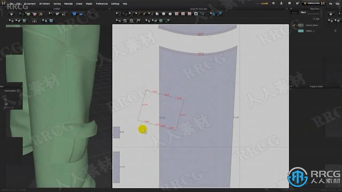342x192 pixels.
Task: Open the Preferences menu
Action: [x=102, y=4]
